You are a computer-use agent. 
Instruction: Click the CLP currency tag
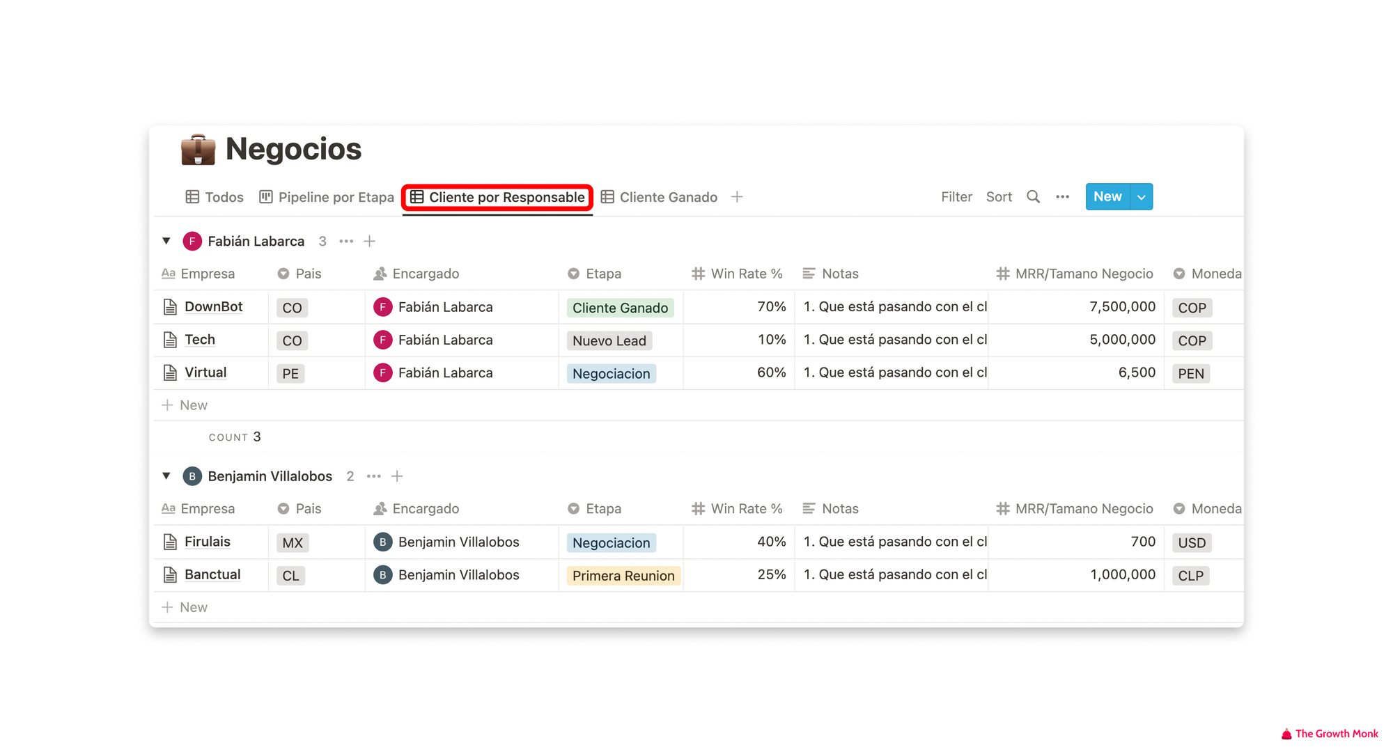click(1190, 576)
